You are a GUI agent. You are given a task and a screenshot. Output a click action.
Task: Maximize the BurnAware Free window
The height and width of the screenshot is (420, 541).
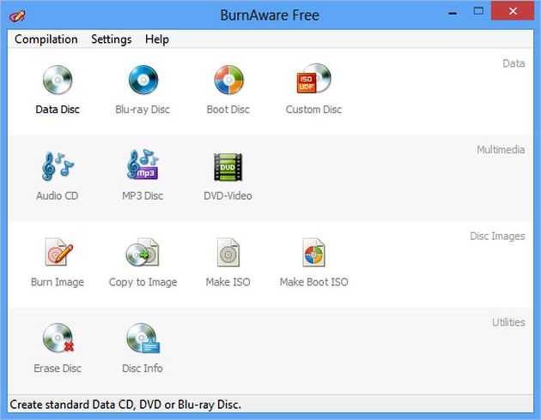tap(478, 11)
